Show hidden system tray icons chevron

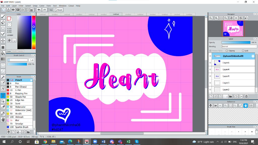pyautogui.click(x=217, y=142)
